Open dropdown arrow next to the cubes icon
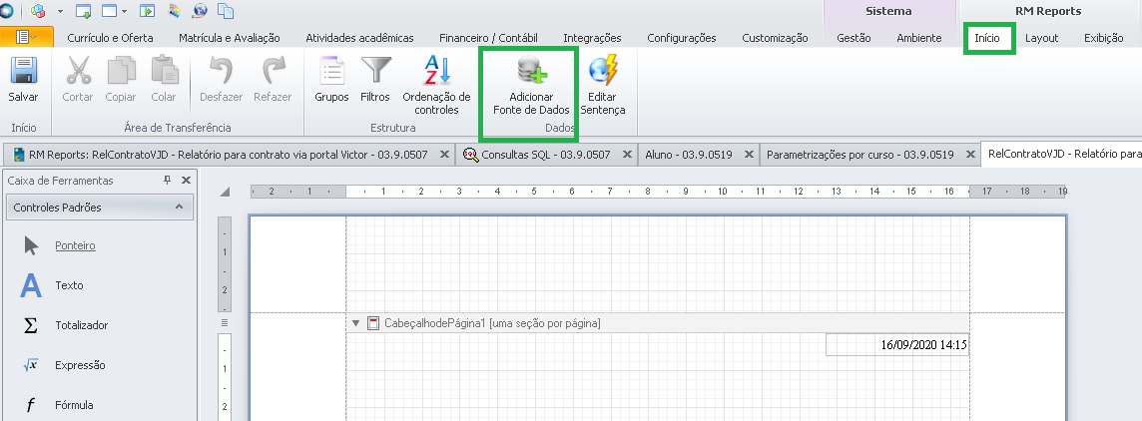The height and width of the screenshot is (421, 1142). 60,12
